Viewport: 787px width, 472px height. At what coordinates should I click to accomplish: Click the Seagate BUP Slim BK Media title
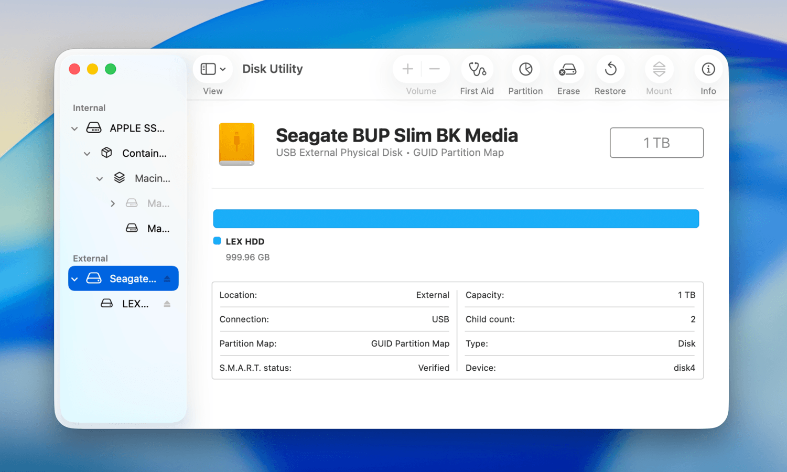(x=397, y=135)
